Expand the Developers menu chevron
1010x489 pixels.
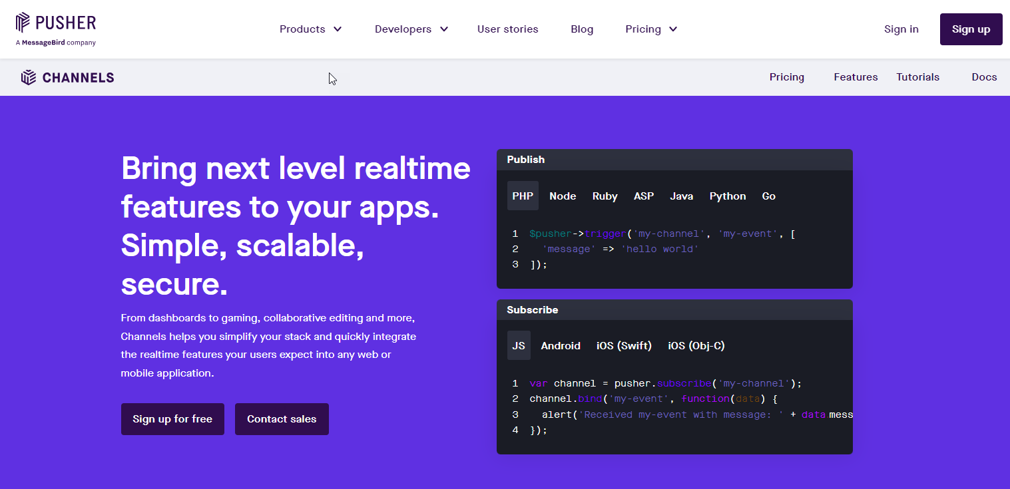[444, 29]
